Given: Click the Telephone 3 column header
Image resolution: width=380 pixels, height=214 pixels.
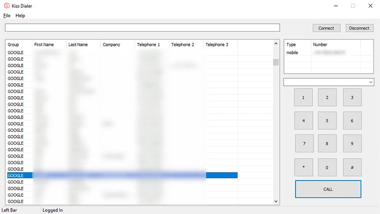Looking at the screenshot, I should 220,45.
